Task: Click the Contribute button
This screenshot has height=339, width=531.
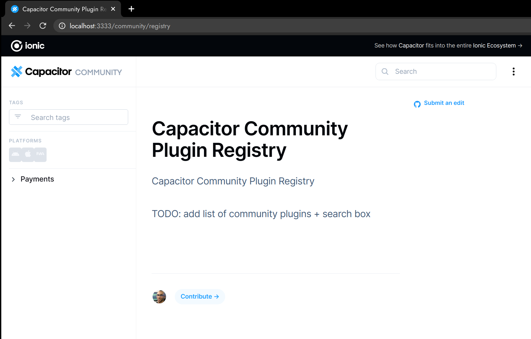Action: pos(200,297)
